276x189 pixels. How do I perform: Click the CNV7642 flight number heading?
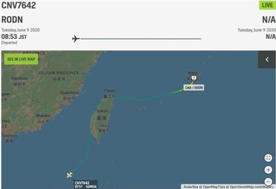click(19, 5)
